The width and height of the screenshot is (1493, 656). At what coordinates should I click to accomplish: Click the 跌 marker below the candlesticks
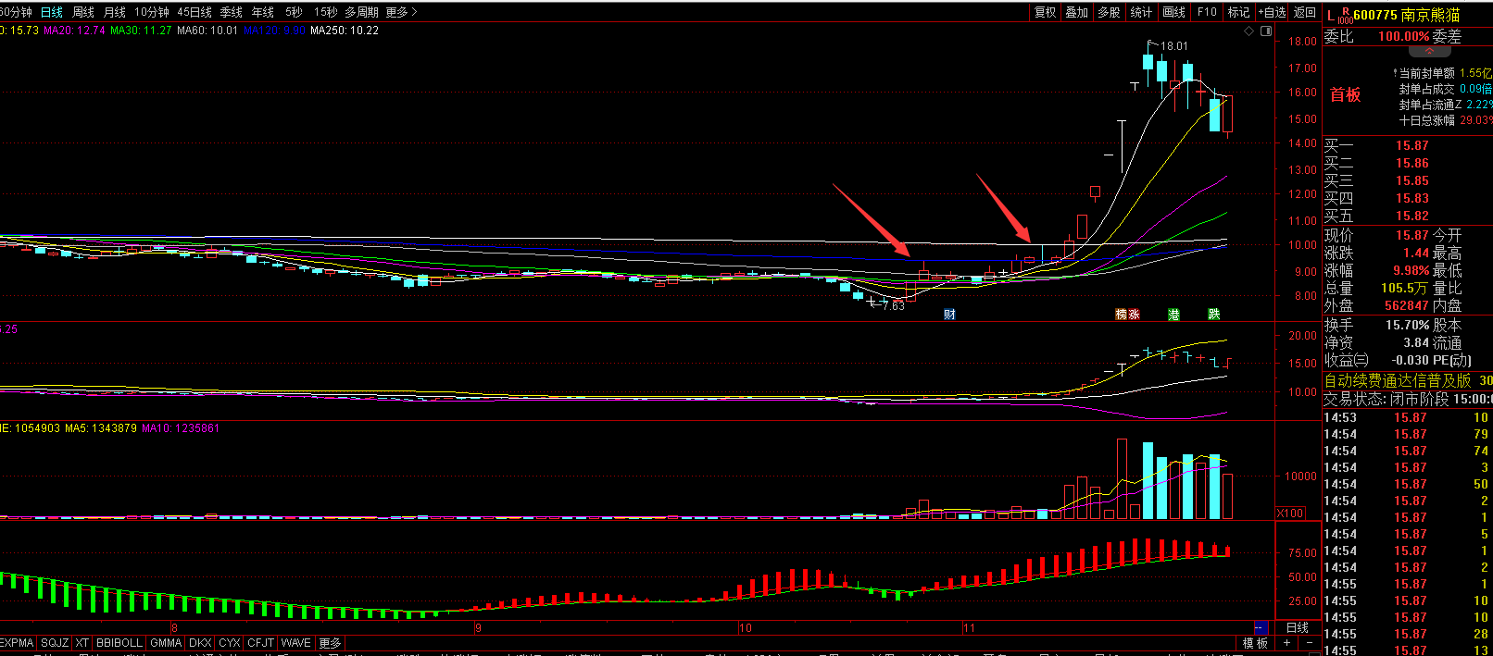1213,315
